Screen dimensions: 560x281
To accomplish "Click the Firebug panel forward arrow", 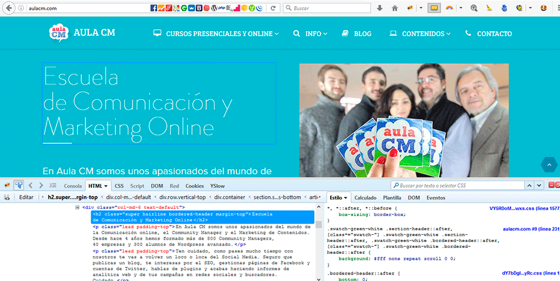I will pyautogui.click(x=41, y=185).
